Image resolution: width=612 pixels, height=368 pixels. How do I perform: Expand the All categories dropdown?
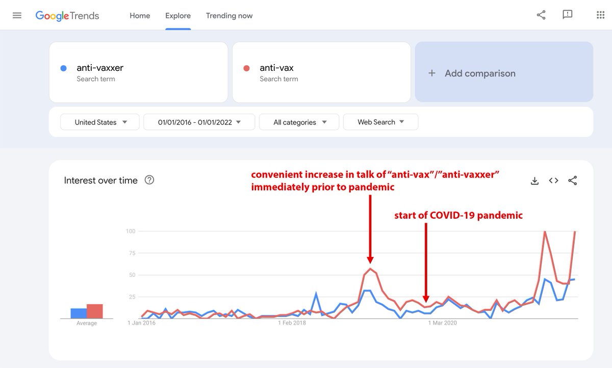[299, 122]
